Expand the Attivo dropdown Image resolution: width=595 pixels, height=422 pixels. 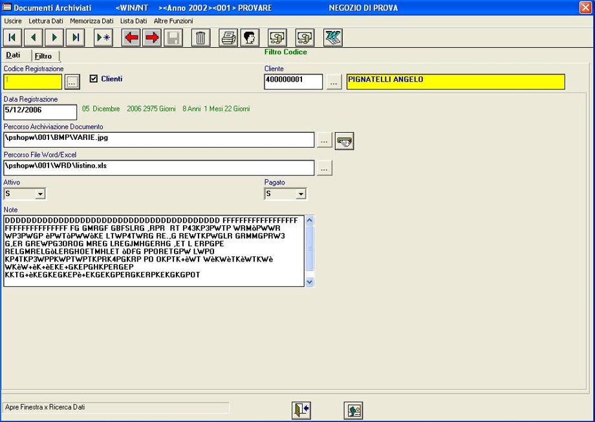pyautogui.click(x=40, y=194)
